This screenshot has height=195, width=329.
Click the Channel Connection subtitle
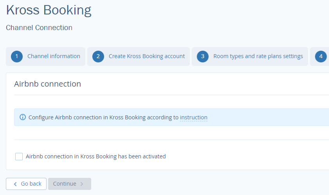[x=39, y=28]
